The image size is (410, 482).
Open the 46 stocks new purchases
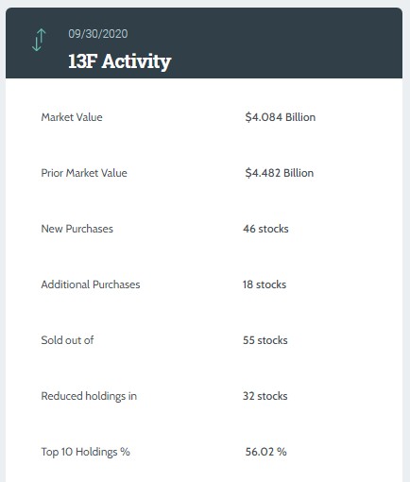coord(265,229)
